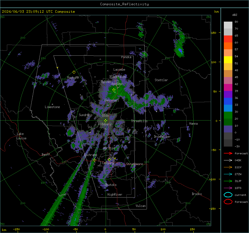Click the Banff town label
The width and height of the screenshot is (249, 233).
pos(46,154)
